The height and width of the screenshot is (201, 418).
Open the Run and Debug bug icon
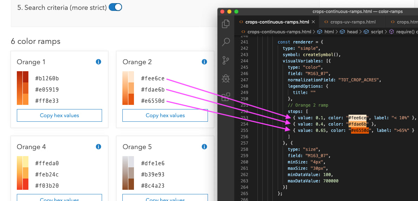(x=226, y=78)
